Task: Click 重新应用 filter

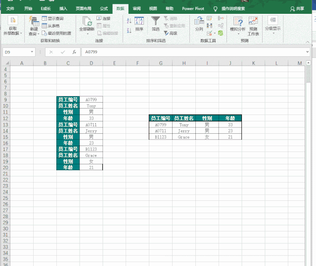Action: coord(175,26)
